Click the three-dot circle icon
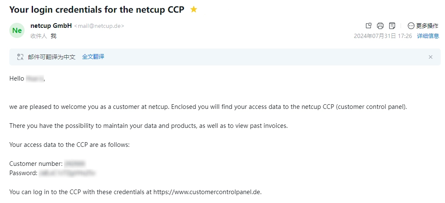The height and width of the screenshot is (203, 445). click(411, 26)
